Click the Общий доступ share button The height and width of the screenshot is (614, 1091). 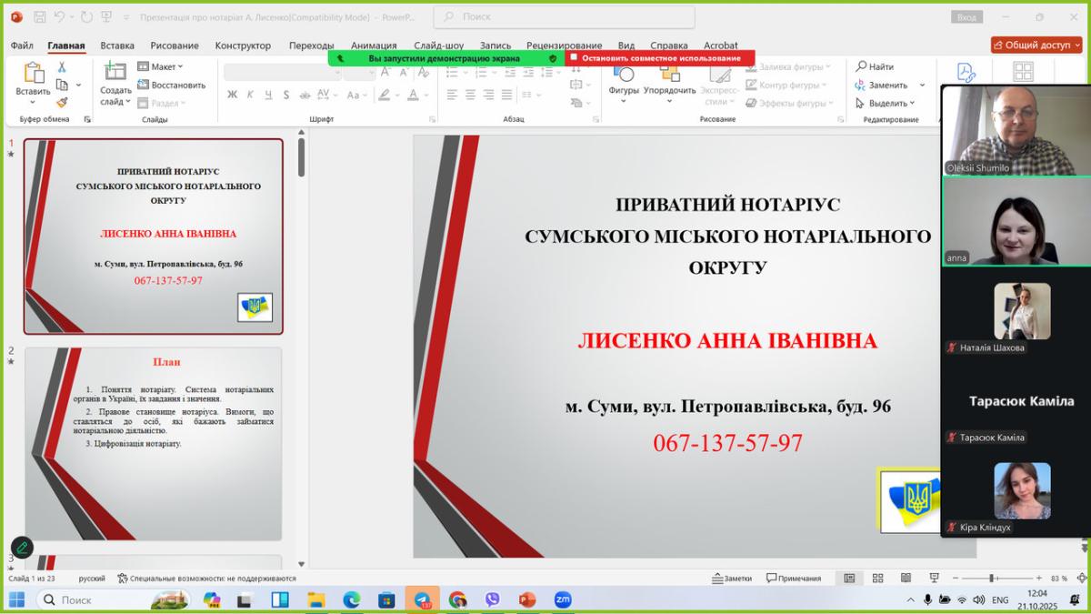[x=1037, y=45]
